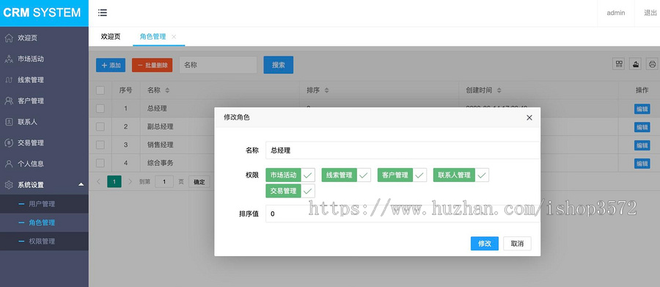The image size is (660, 287).
Task: Click the export table icon
Action: pyautogui.click(x=636, y=64)
